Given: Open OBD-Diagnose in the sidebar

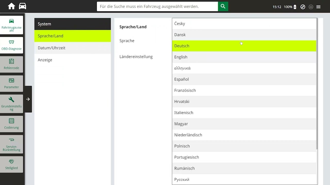Looking at the screenshot, I should pos(12,45).
